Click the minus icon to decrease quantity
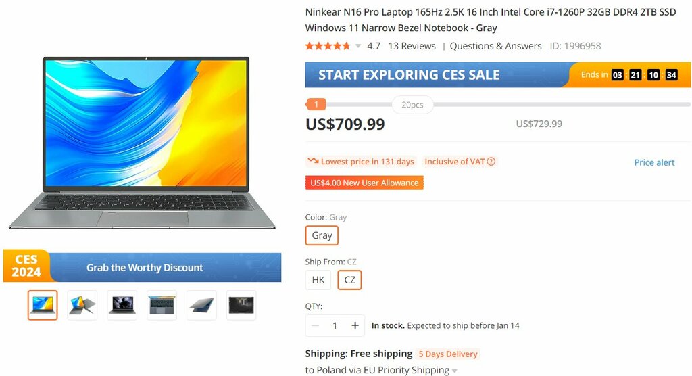Screen dimensions: 692x376 point(315,326)
